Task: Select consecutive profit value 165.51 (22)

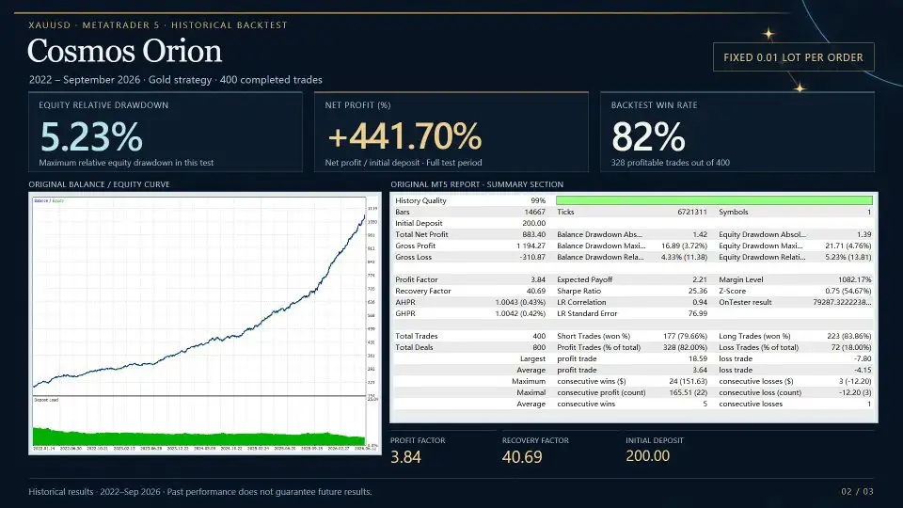Action: (689, 392)
